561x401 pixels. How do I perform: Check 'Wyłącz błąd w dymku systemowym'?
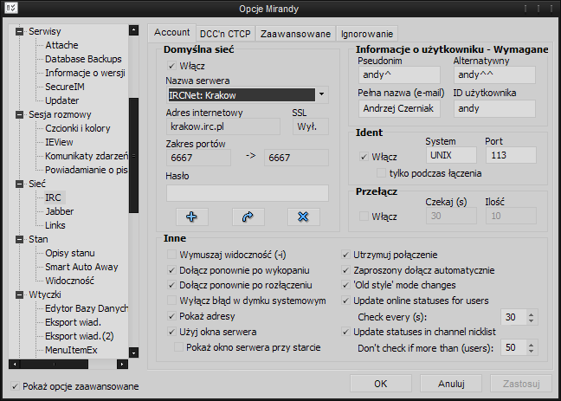pos(171,301)
